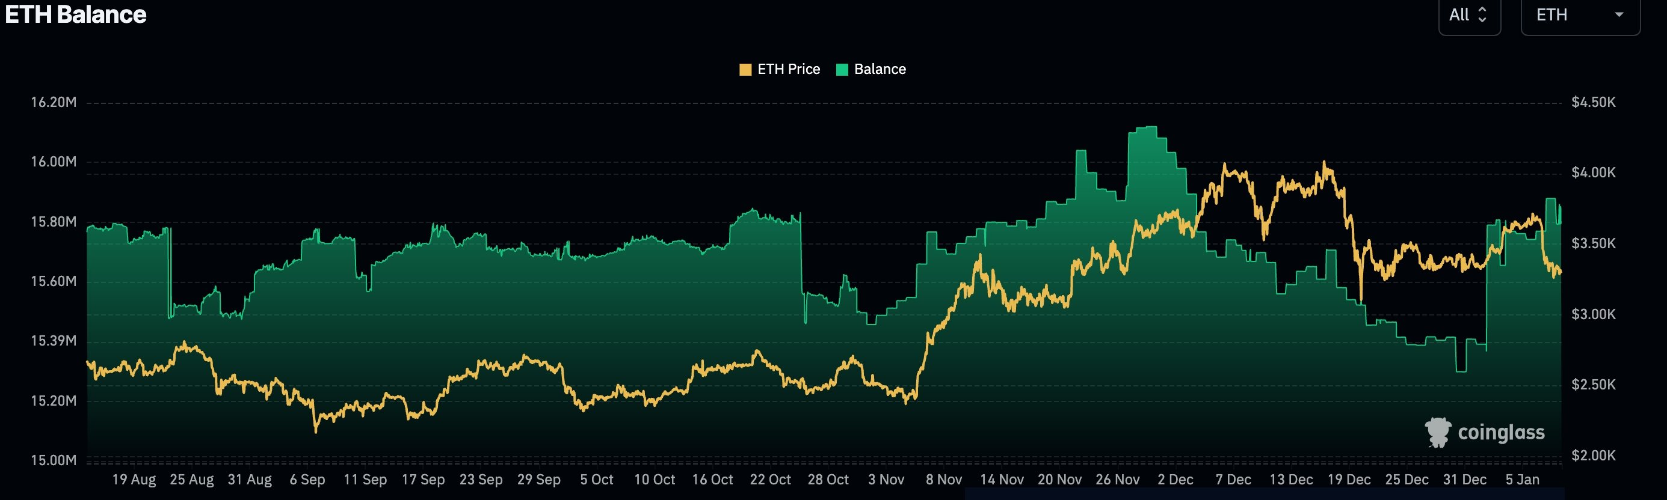Click the 20 Nov date label

1059,480
